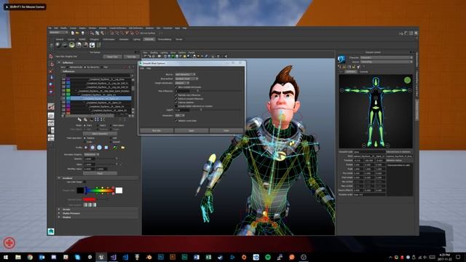466x262 pixels.
Task: Open the Character dropdown in HumanIK panel
Action: pyautogui.click(x=387, y=57)
